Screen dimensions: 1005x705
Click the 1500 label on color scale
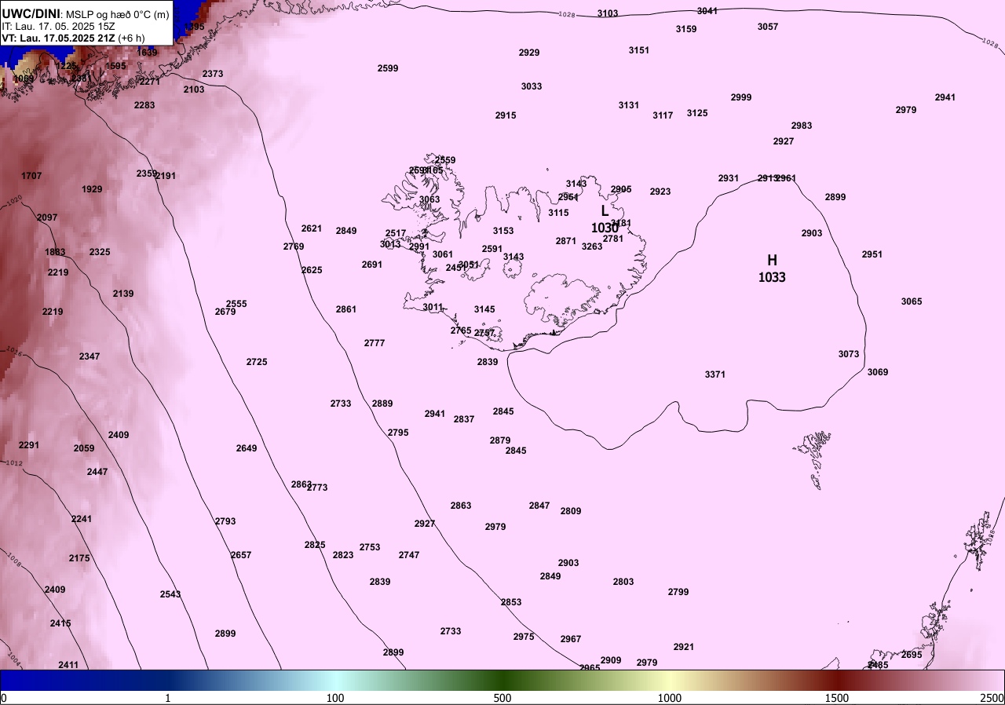[x=837, y=698]
